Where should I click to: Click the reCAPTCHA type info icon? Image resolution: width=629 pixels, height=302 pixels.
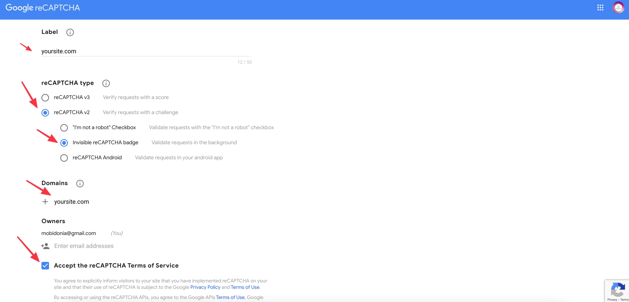point(106,83)
